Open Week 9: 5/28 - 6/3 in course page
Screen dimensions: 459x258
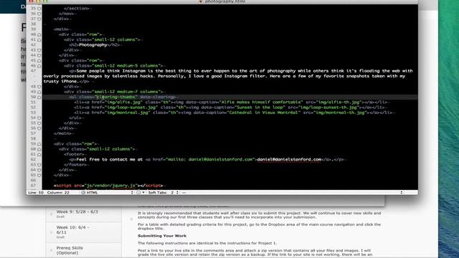[77, 212]
